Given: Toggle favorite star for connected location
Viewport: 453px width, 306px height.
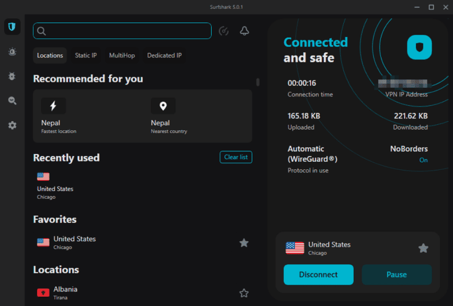Looking at the screenshot, I should tap(423, 248).
